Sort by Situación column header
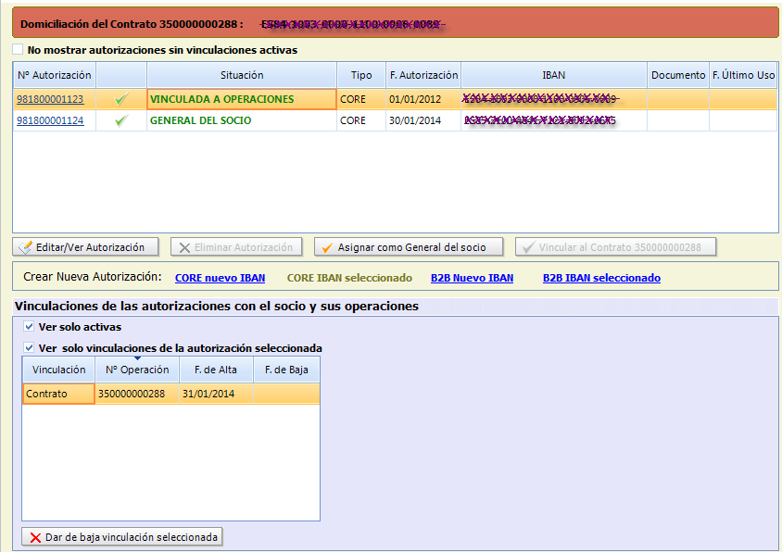Screen dimensions: 782x552 pyautogui.click(x=242, y=75)
